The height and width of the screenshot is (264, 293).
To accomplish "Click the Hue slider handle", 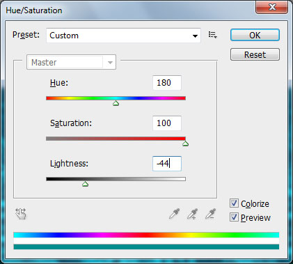I will click(x=116, y=103).
